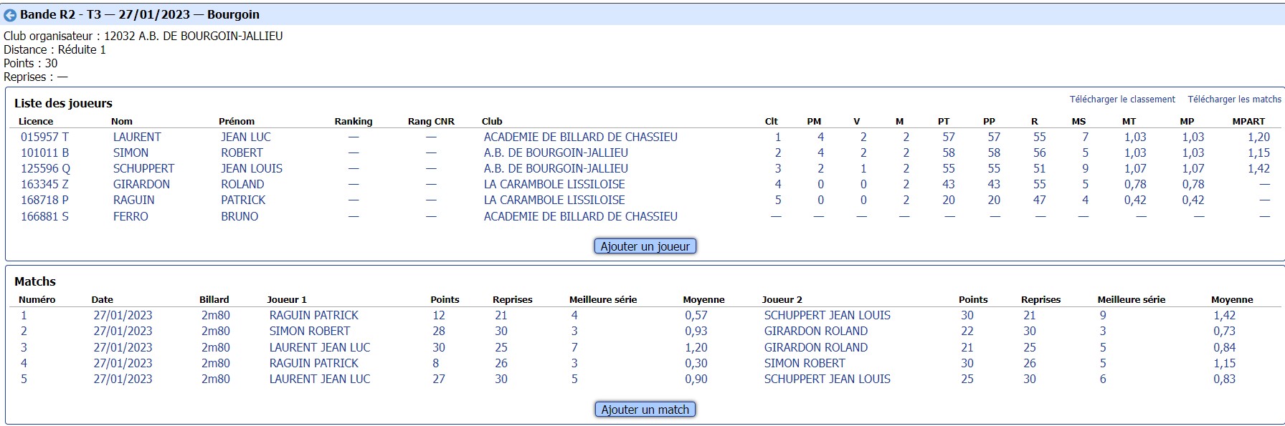Click date 27/01/2023 of match 1
Image resolution: width=1285 pixels, height=426 pixels.
(123, 315)
